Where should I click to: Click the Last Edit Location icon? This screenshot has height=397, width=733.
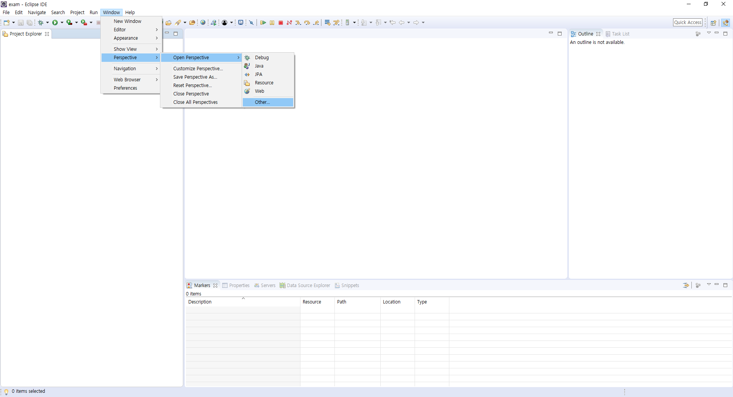pyautogui.click(x=392, y=23)
